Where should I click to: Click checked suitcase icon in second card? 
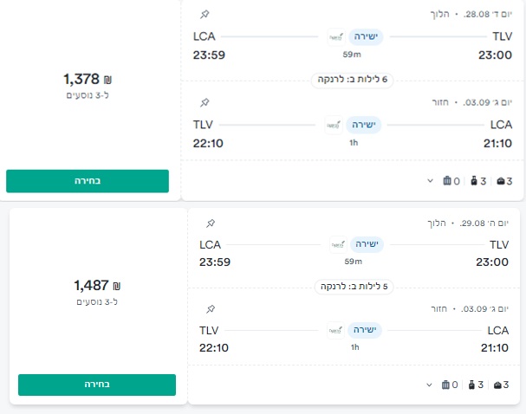pos(447,385)
